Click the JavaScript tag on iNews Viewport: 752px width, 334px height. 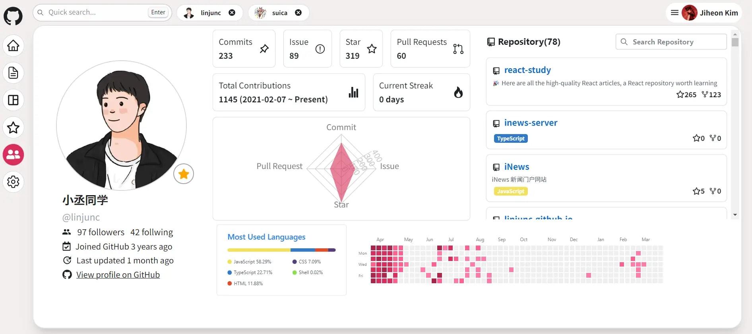point(511,191)
